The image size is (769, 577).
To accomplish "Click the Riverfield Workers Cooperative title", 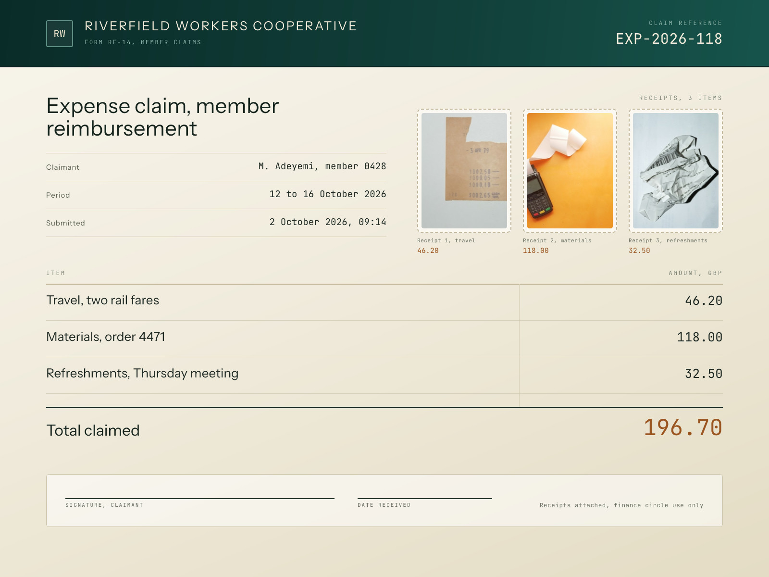I will click(221, 26).
